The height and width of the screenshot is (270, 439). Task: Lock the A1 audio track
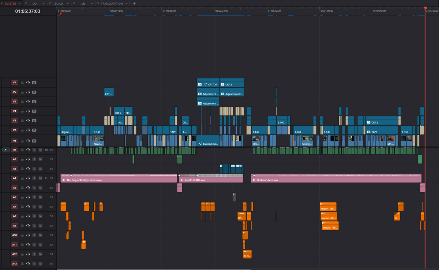point(22,150)
